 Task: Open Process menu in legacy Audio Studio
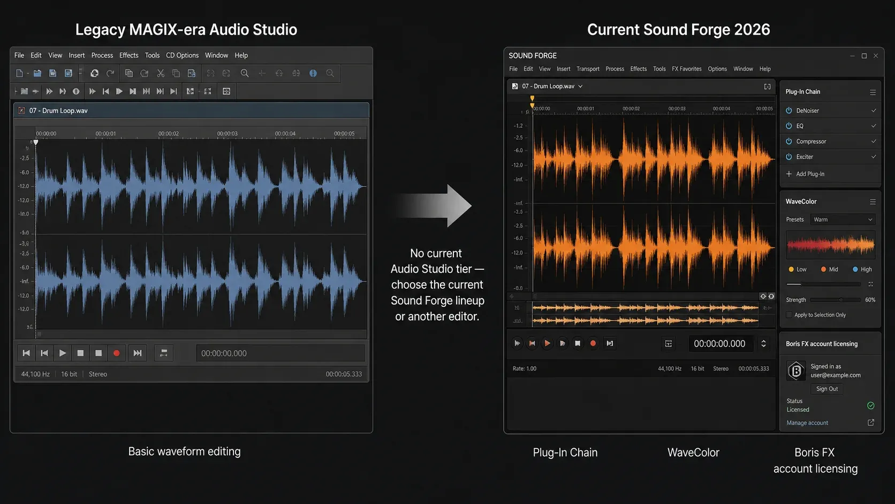pyautogui.click(x=102, y=55)
